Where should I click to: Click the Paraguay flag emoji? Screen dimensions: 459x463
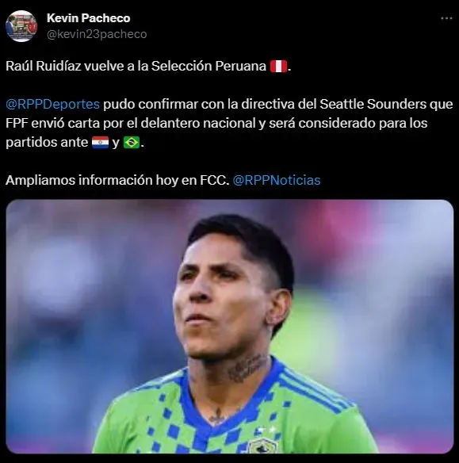point(101,143)
